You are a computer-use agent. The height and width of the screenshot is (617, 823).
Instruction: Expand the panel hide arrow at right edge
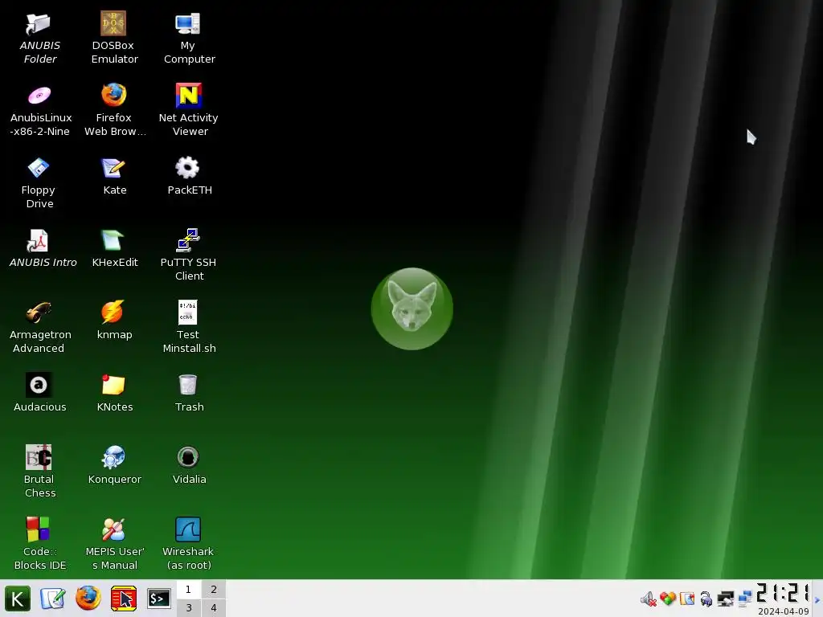pos(817,599)
